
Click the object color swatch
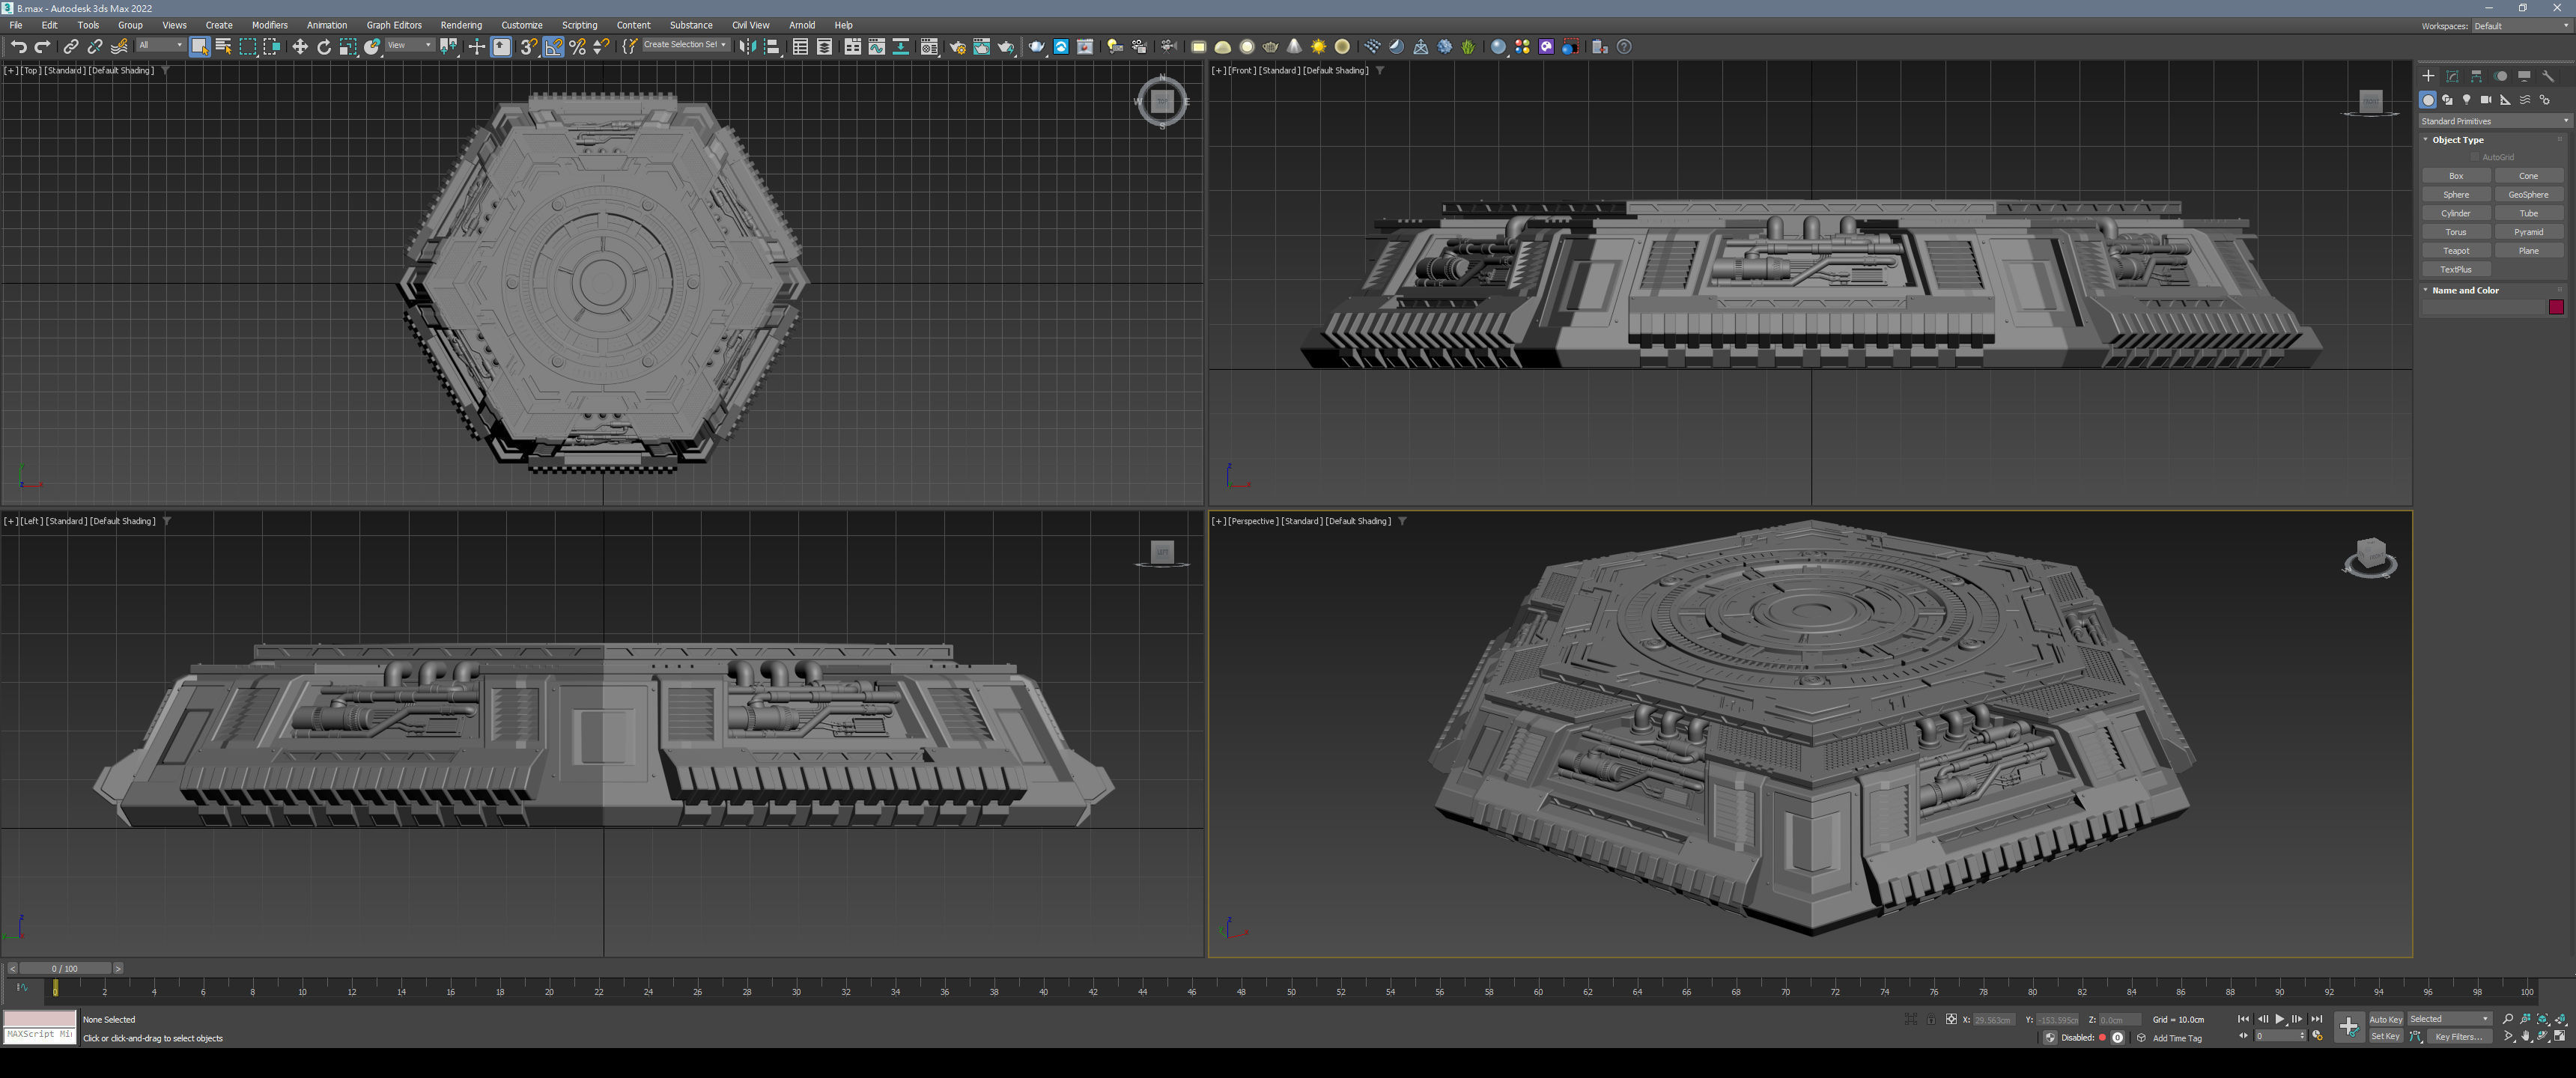2556,307
